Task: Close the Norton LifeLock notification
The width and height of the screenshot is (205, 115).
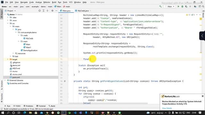Action: (203, 96)
